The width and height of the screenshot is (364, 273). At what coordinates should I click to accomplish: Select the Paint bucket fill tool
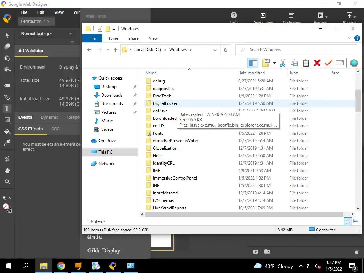pos(7,131)
